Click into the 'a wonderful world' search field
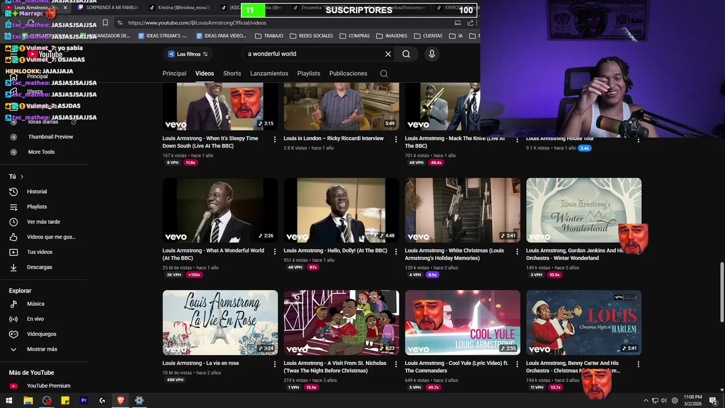The height and width of the screenshot is (408, 725). [314, 54]
